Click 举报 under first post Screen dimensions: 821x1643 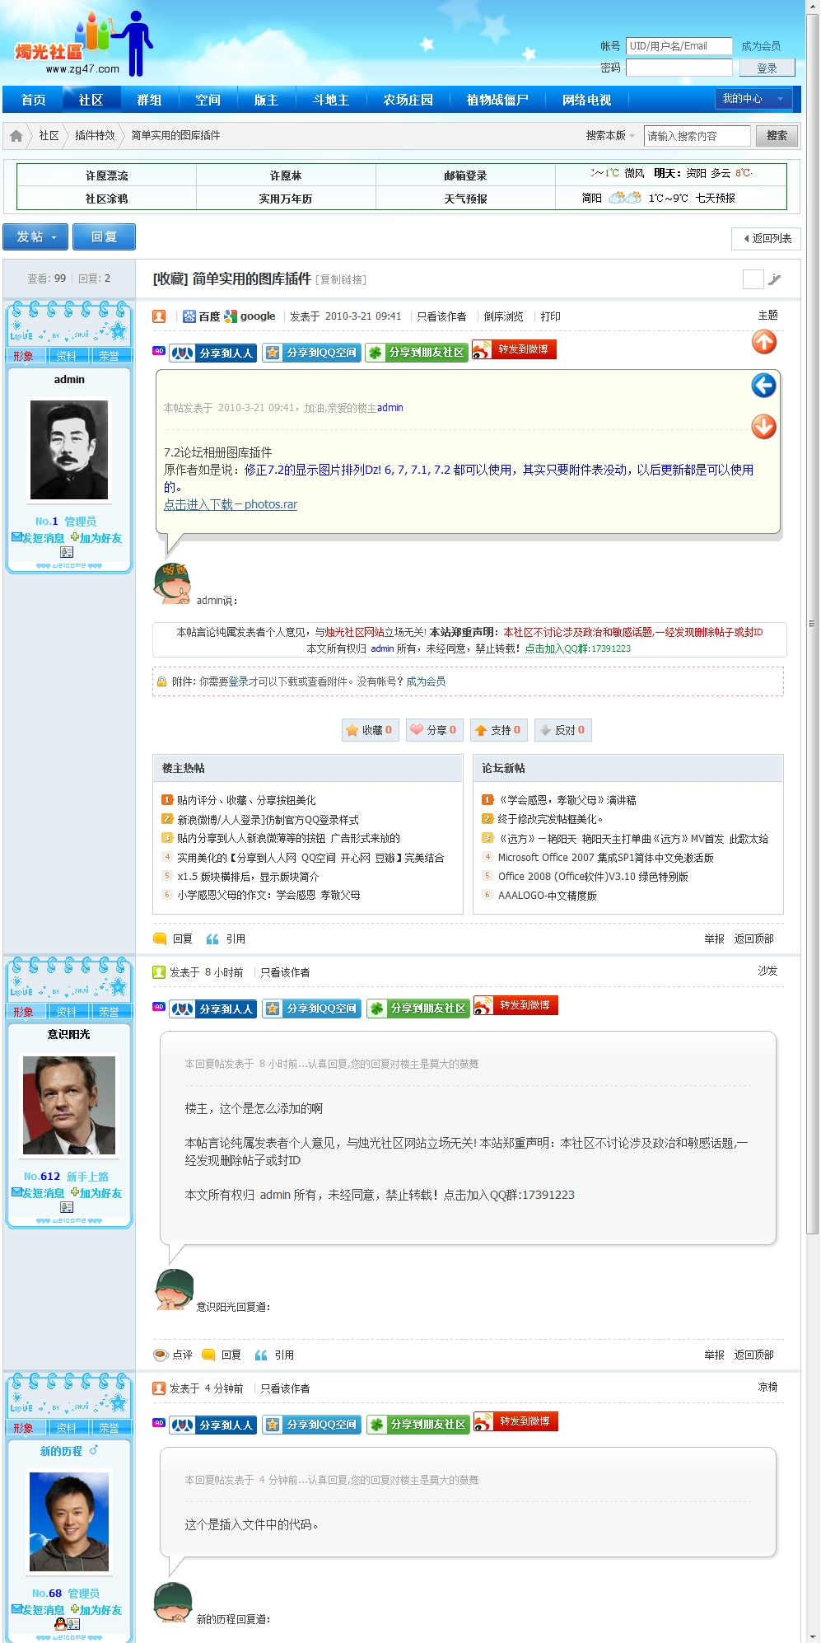pos(714,939)
